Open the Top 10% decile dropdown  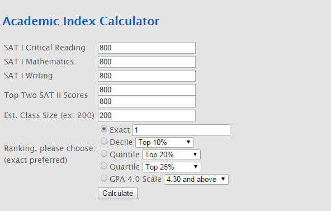pos(164,142)
